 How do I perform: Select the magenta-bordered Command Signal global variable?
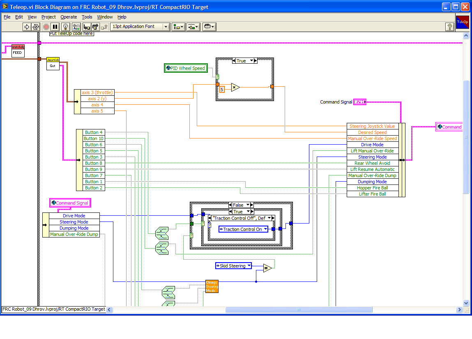click(x=70, y=203)
